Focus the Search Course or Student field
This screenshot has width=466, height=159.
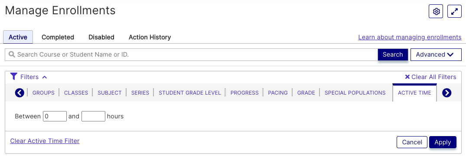coord(191,54)
